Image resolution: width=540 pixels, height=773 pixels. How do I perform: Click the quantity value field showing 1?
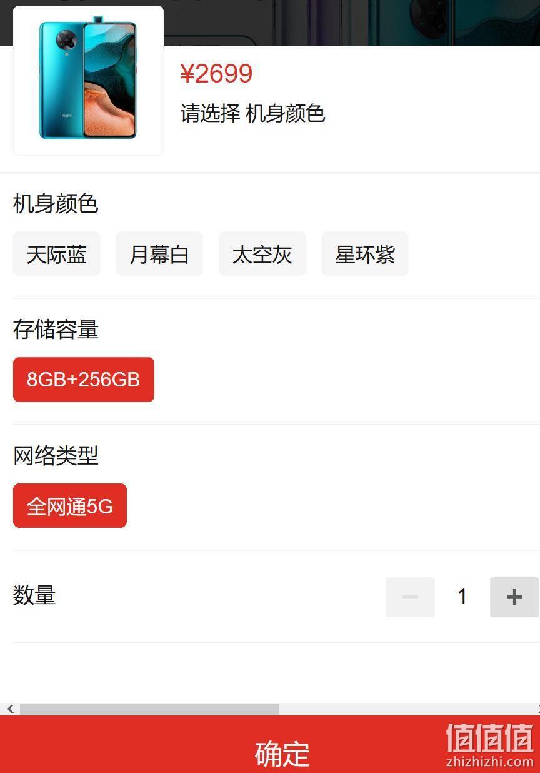click(462, 597)
